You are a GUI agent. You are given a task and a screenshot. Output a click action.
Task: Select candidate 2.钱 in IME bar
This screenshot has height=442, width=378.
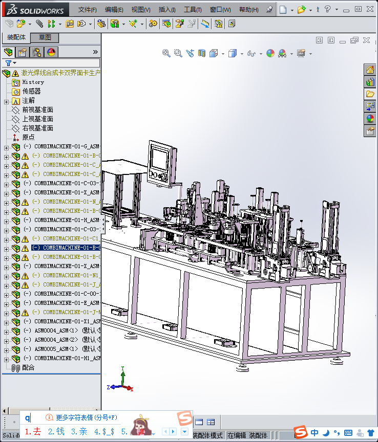tap(56, 432)
